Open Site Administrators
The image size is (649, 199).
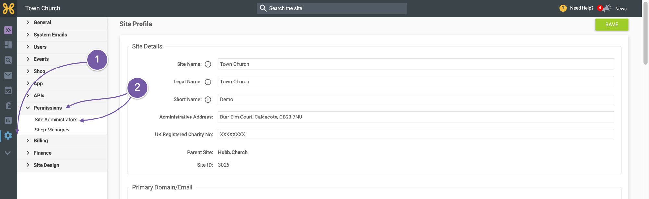56,120
